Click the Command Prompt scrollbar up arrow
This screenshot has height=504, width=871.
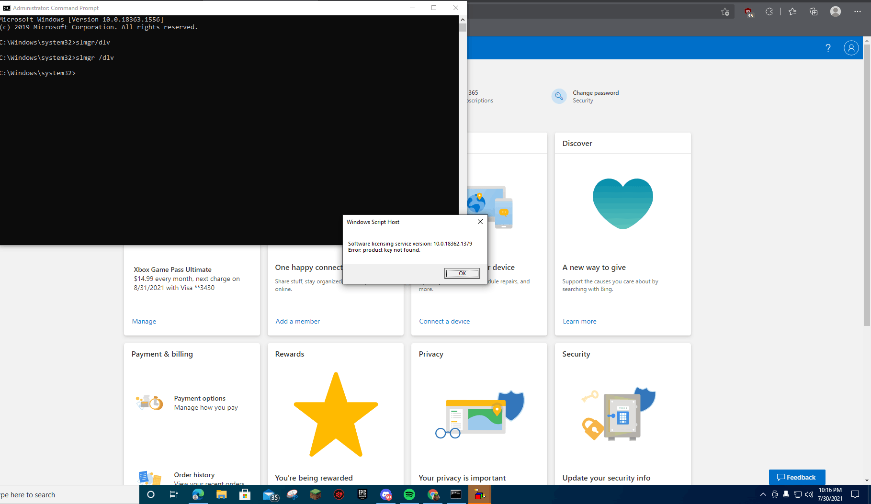463,20
